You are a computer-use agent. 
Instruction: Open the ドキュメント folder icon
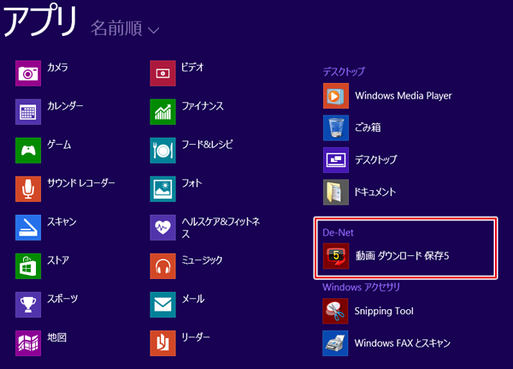[x=336, y=192]
